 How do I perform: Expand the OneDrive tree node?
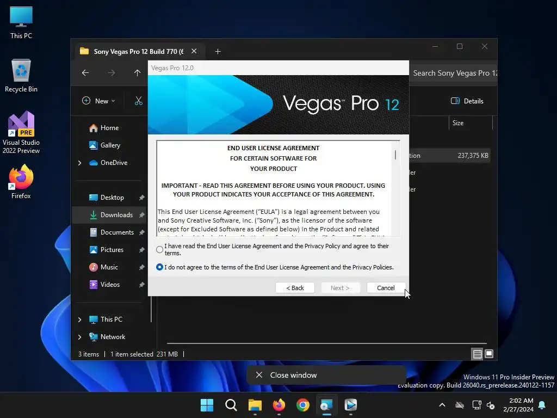coord(79,163)
